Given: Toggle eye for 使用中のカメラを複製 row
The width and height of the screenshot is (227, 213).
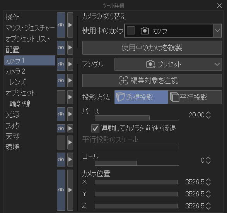Looking at the screenshot, I should tap(61, 48).
